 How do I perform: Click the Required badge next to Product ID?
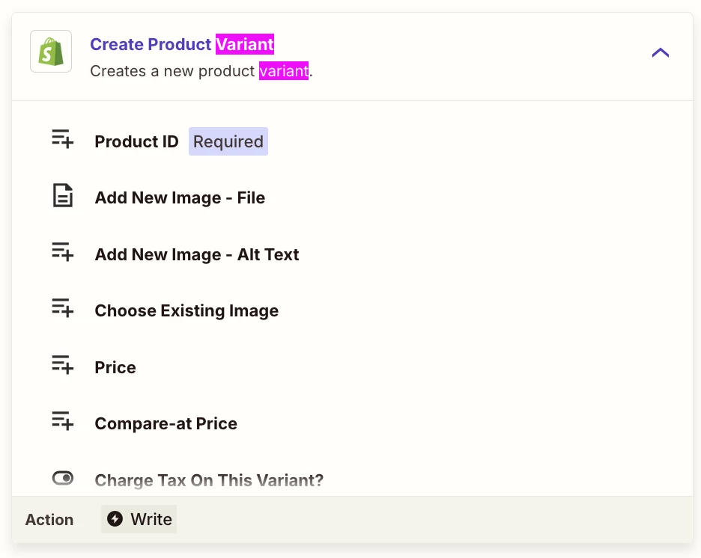[x=228, y=141]
